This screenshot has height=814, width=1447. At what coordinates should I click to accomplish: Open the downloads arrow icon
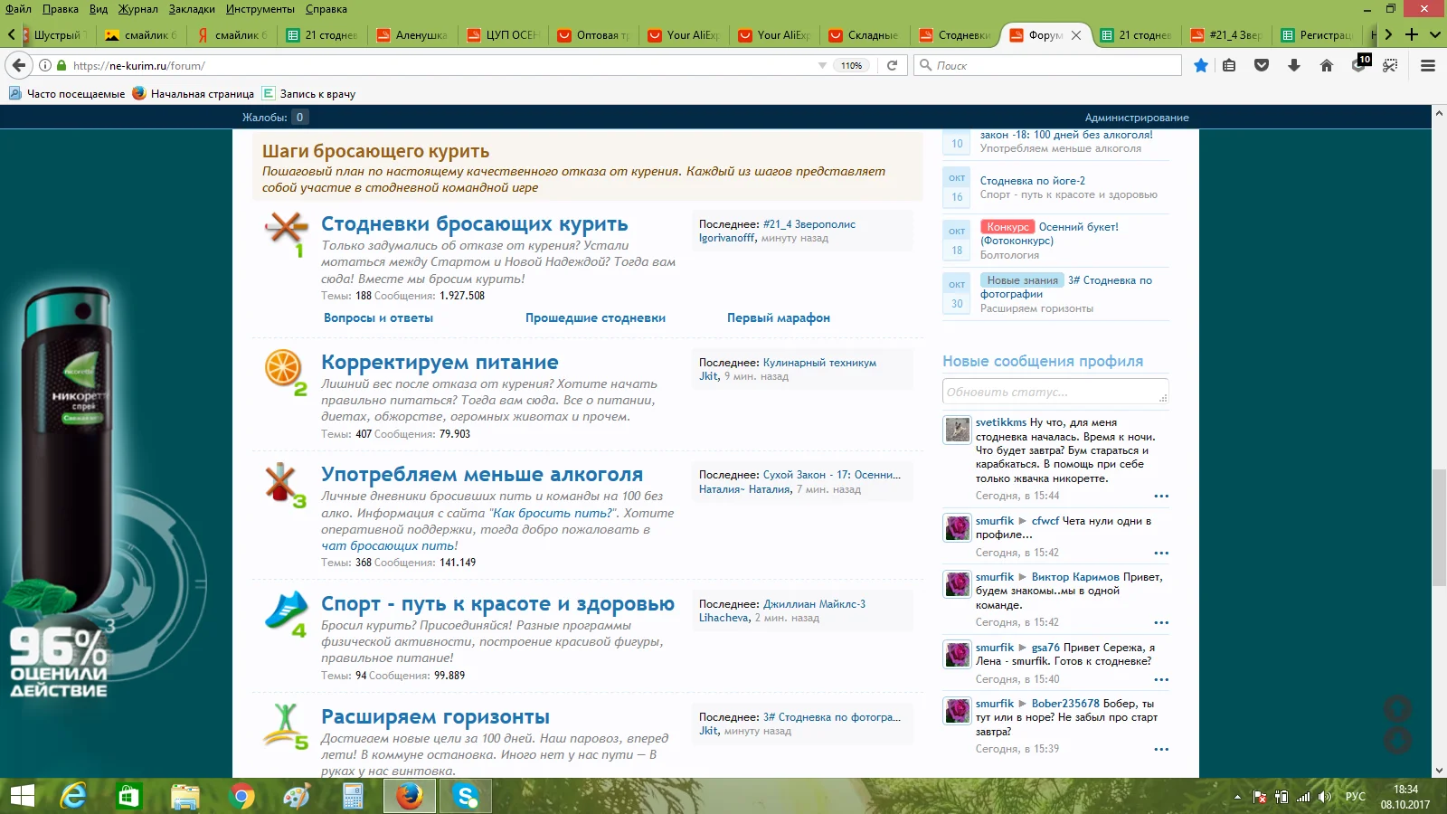point(1294,65)
